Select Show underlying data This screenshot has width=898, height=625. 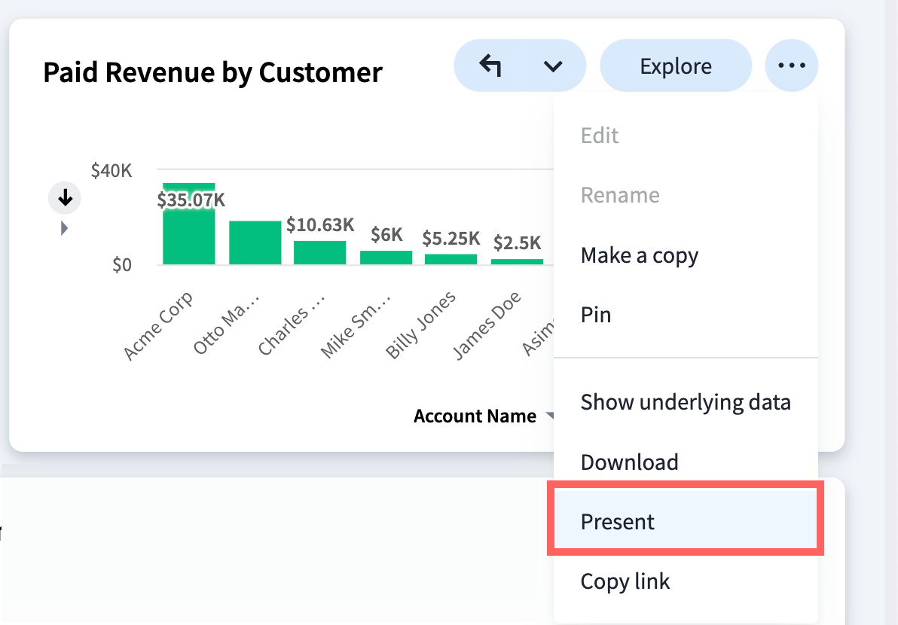(x=686, y=402)
